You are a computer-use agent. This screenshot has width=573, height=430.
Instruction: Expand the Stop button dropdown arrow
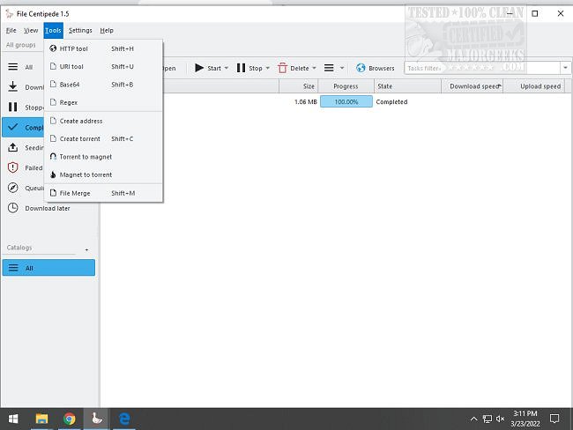(x=268, y=68)
